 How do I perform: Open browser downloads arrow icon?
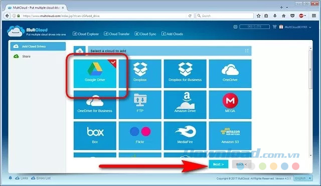point(275,15)
